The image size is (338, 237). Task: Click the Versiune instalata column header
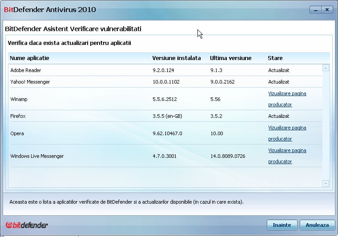[176, 58]
